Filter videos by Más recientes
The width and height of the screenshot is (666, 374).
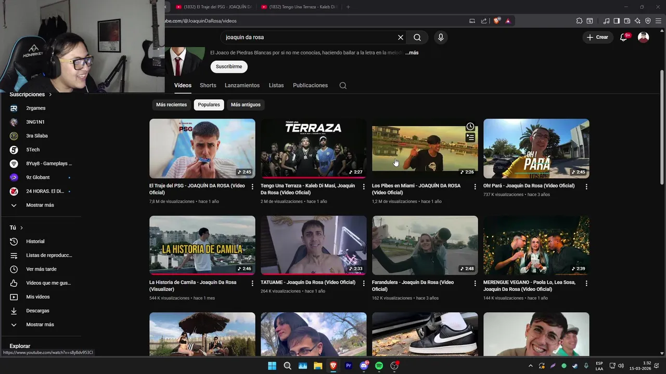point(171,105)
